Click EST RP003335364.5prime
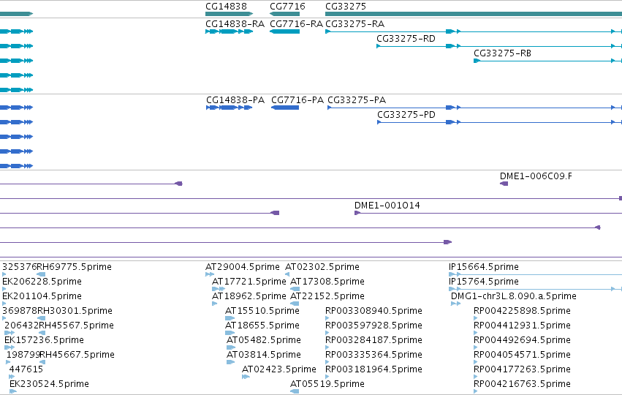Viewport: 622px width, 395px height. (373, 355)
